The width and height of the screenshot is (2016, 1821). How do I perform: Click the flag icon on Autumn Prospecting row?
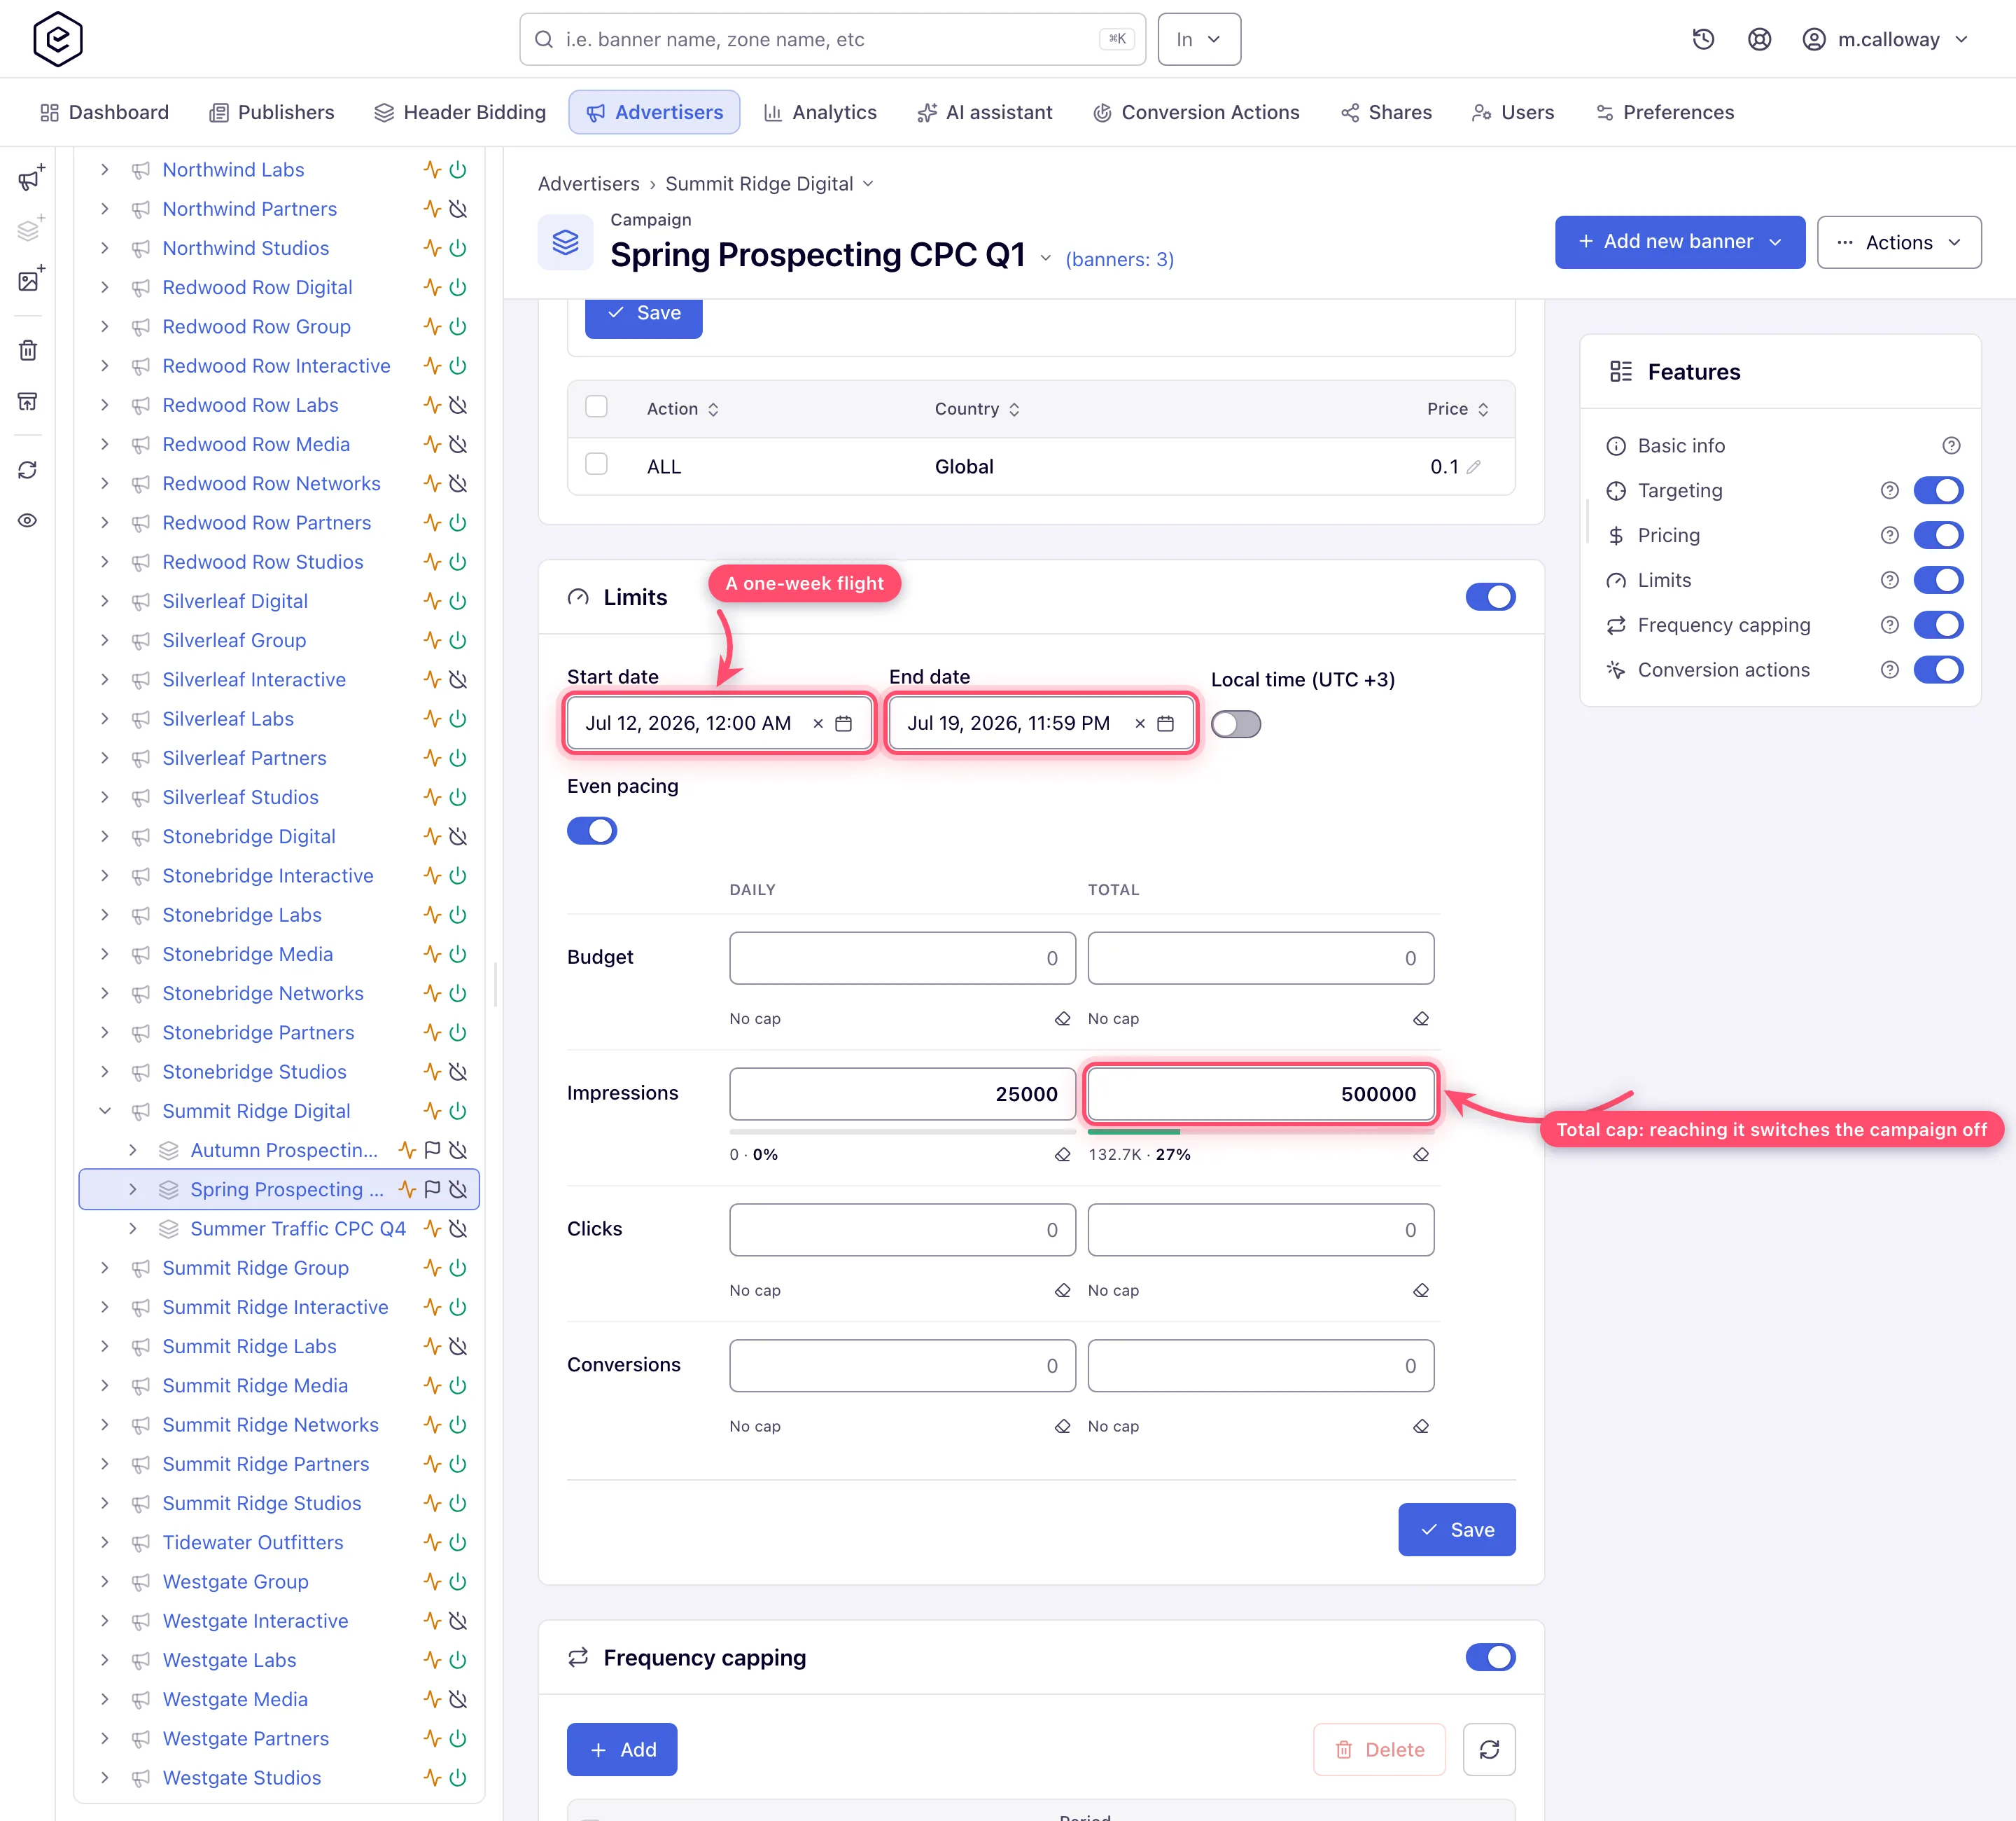[x=432, y=1149]
